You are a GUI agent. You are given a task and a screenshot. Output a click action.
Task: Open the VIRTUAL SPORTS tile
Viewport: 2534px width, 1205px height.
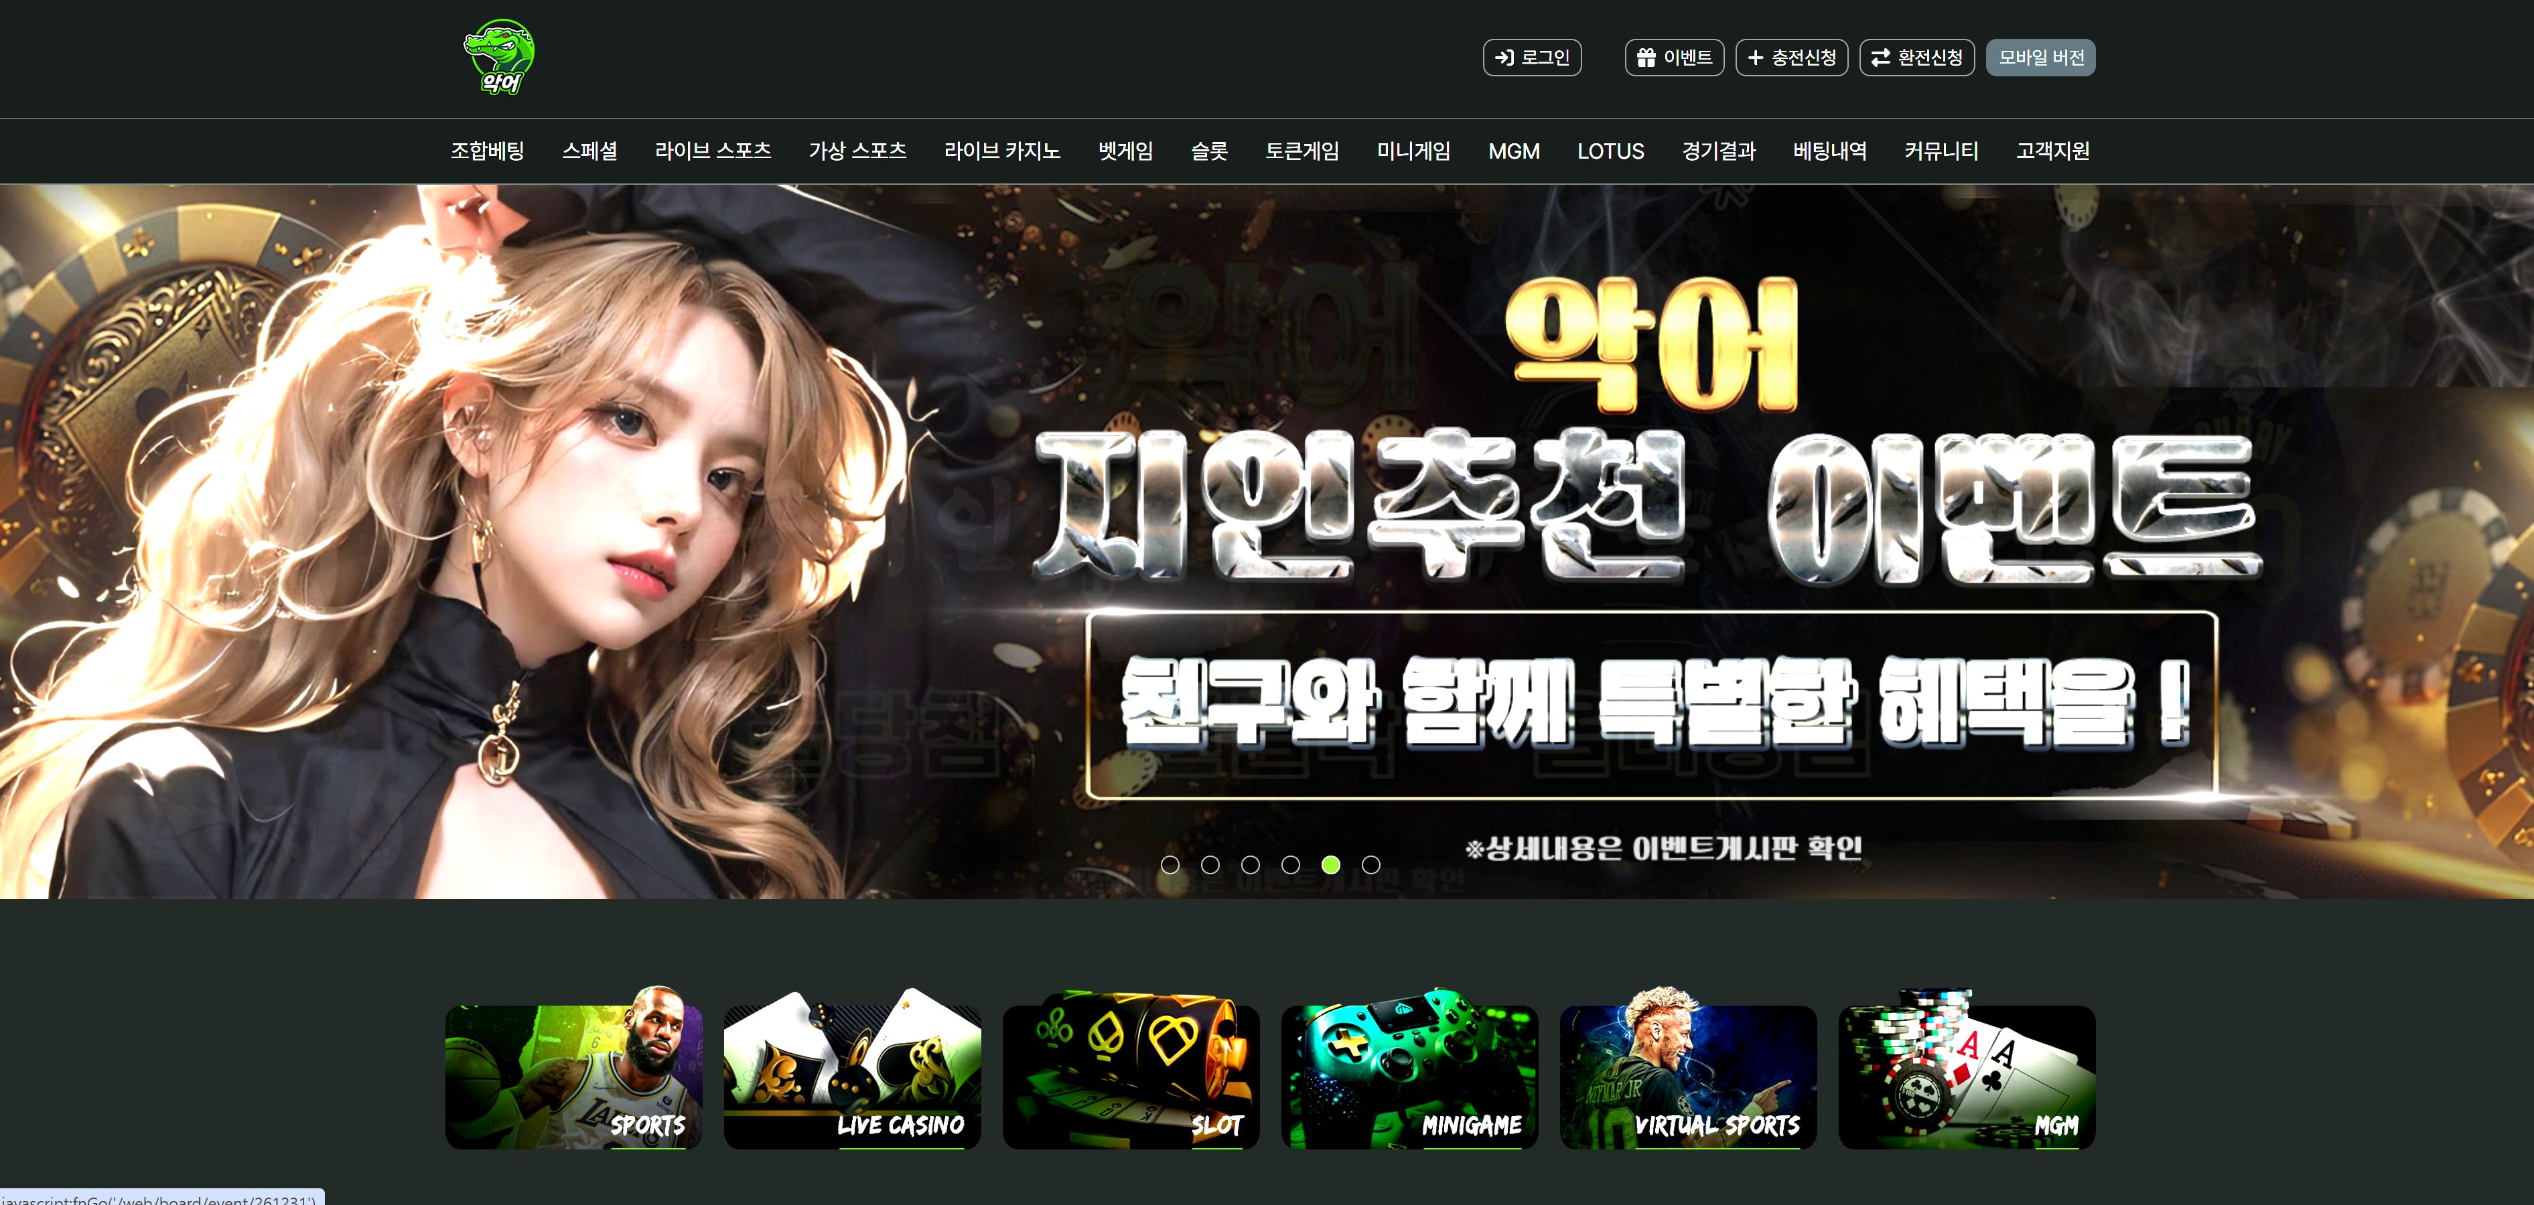pos(1688,1076)
